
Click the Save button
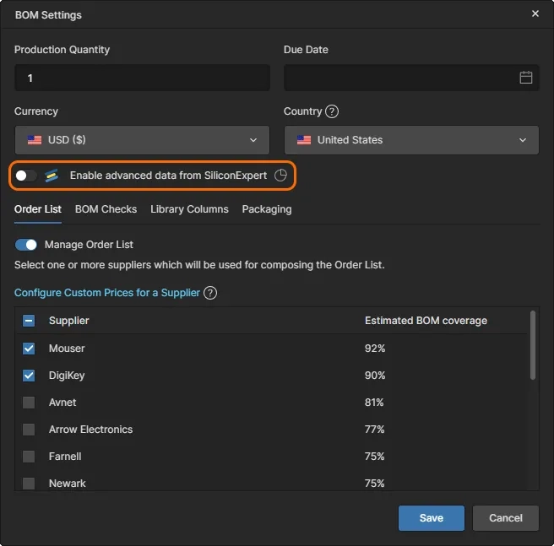(432, 518)
